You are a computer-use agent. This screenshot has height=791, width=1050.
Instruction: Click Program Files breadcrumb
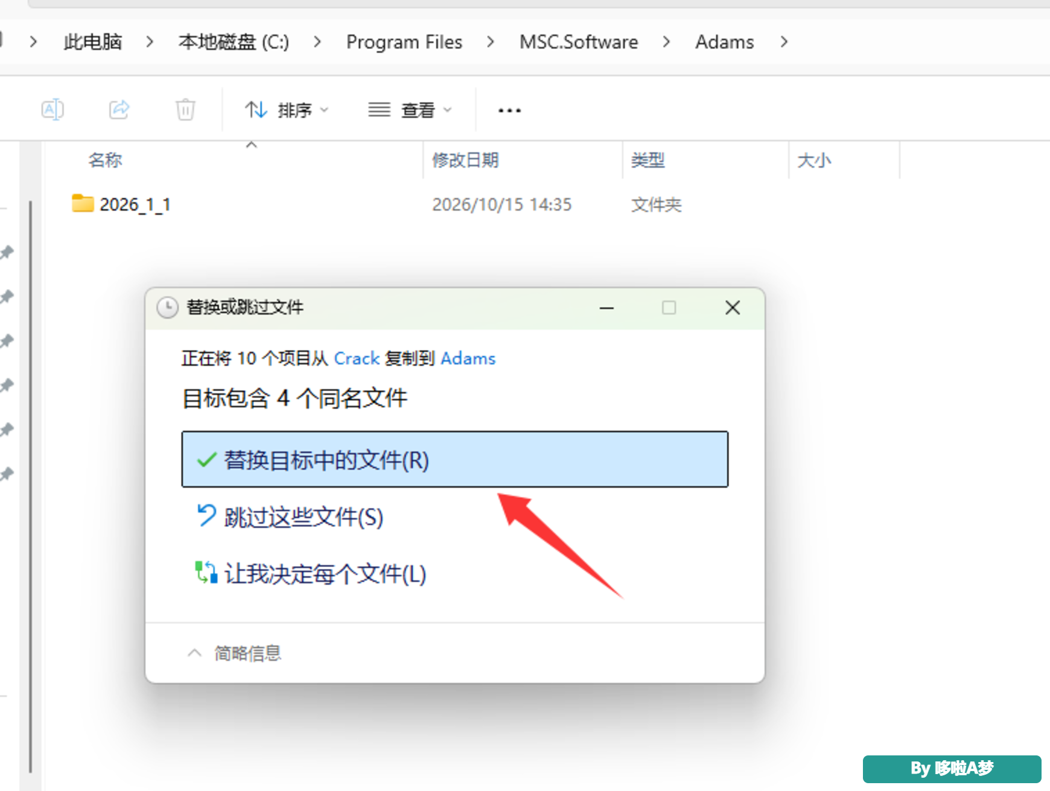(x=404, y=42)
